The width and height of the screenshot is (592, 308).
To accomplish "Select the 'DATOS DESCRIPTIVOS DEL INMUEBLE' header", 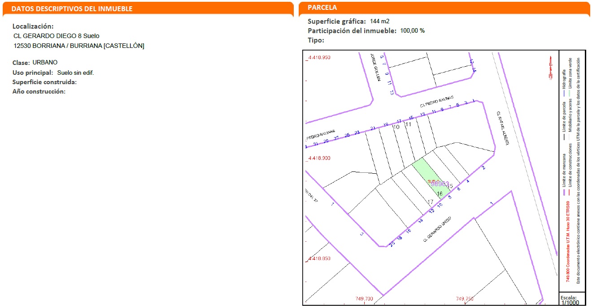I will click(x=71, y=9).
